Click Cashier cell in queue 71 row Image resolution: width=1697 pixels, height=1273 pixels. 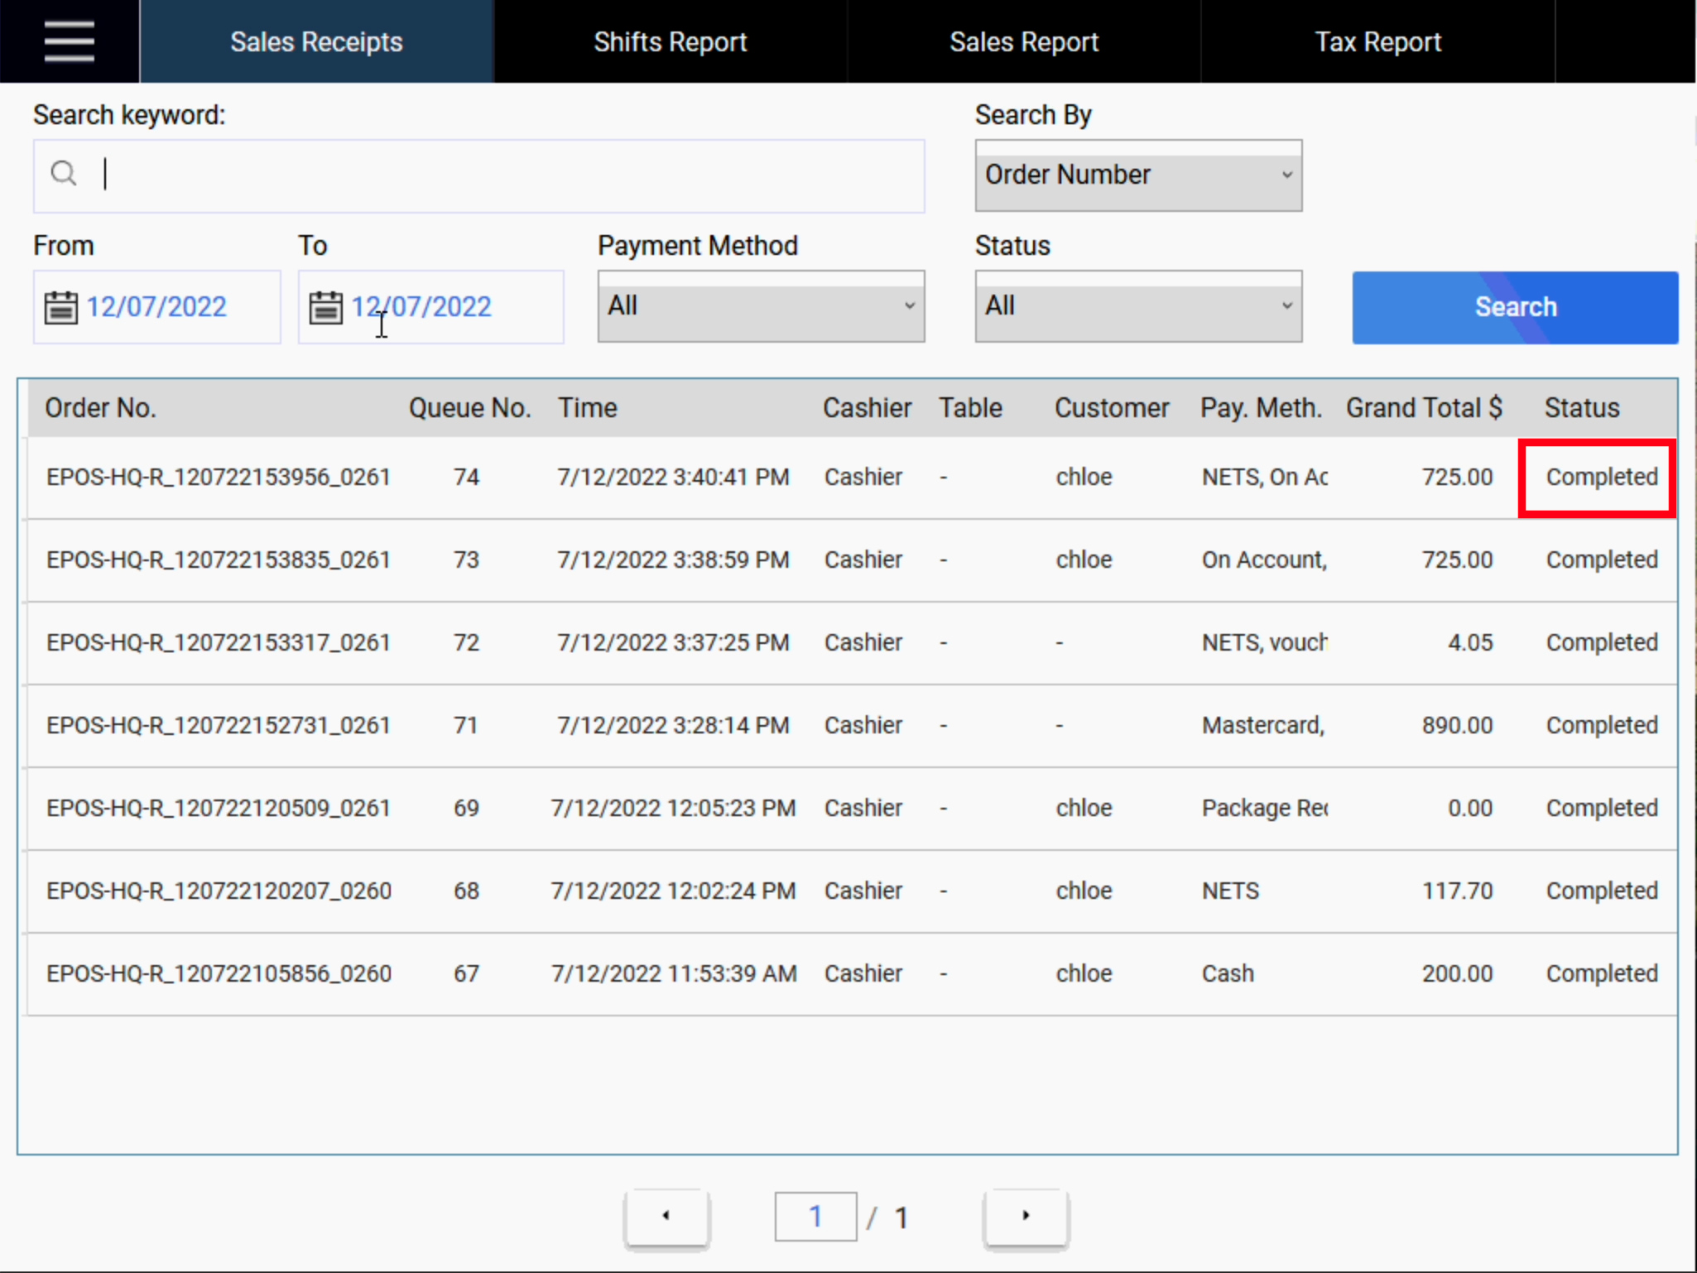coord(863,726)
